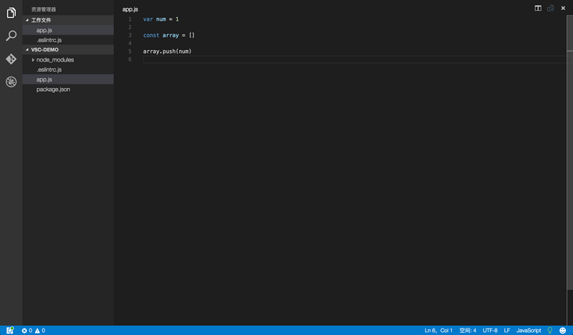Change indentation via 空间: 4
573x335 pixels.
468,331
